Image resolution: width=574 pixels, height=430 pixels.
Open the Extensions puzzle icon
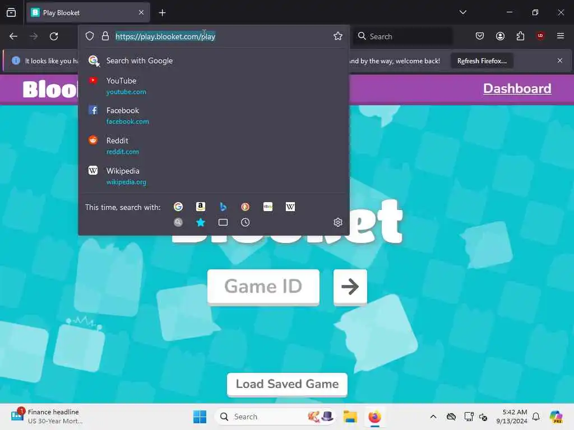pyautogui.click(x=520, y=36)
